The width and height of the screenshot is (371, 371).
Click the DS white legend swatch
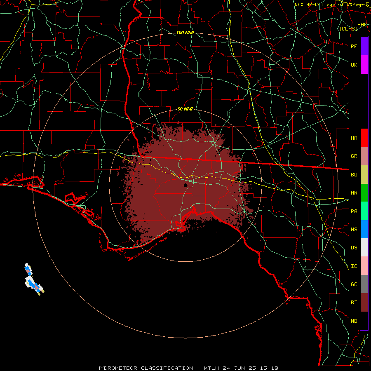[364, 247]
